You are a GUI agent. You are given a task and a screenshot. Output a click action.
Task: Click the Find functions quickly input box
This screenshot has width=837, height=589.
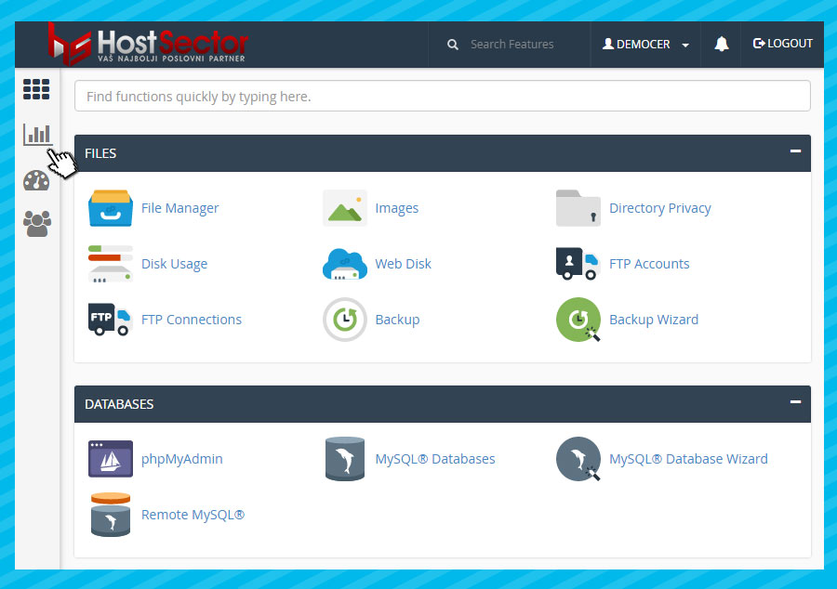click(443, 96)
